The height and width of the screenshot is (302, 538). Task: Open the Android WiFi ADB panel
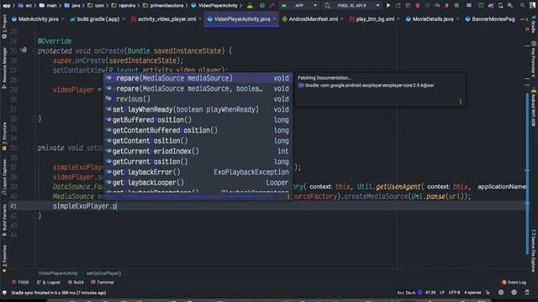point(533,107)
